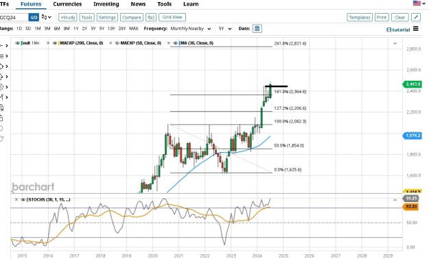Remove the MAEXP (200, Close, 0) study
Image resolution: width=429 pixels, height=259 pixels.
tap(48, 43)
